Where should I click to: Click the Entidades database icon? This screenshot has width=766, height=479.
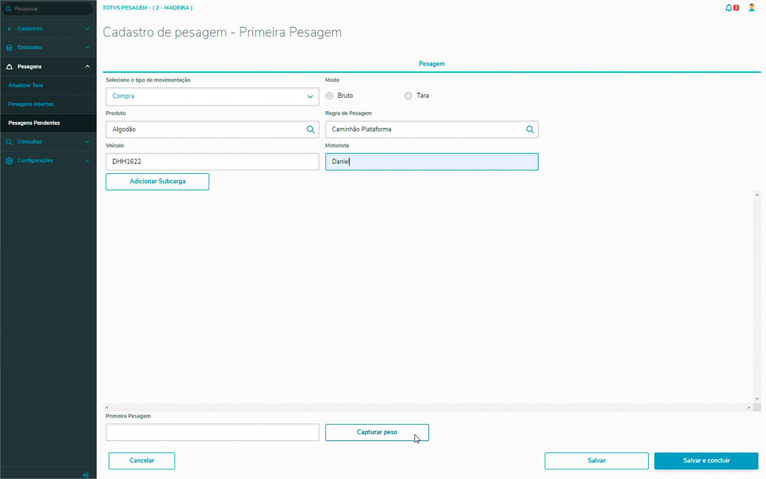coord(9,48)
